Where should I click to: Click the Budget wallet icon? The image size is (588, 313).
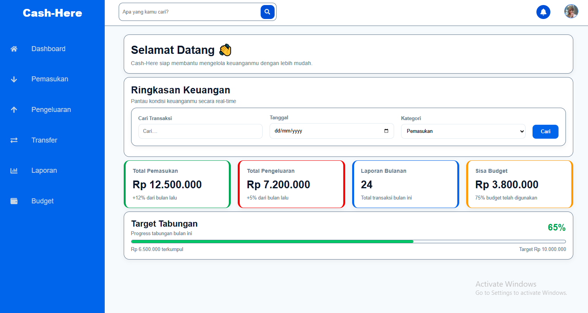point(14,201)
